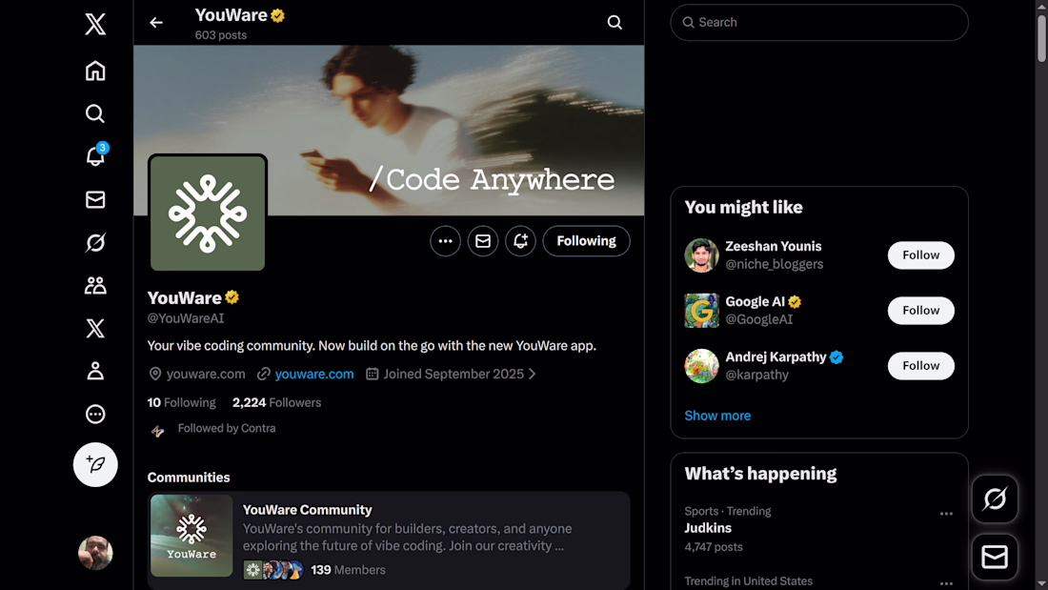Click location pin icon beside youware.com
The width and height of the screenshot is (1048, 590).
click(x=155, y=374)
